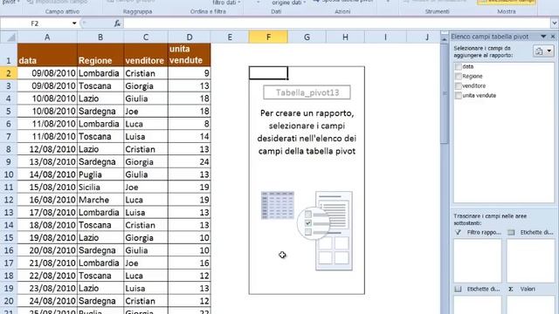Screen dimensions: 559x314
Task: Click the 'unita vendute' header cell
Action: tap(190, 55)
